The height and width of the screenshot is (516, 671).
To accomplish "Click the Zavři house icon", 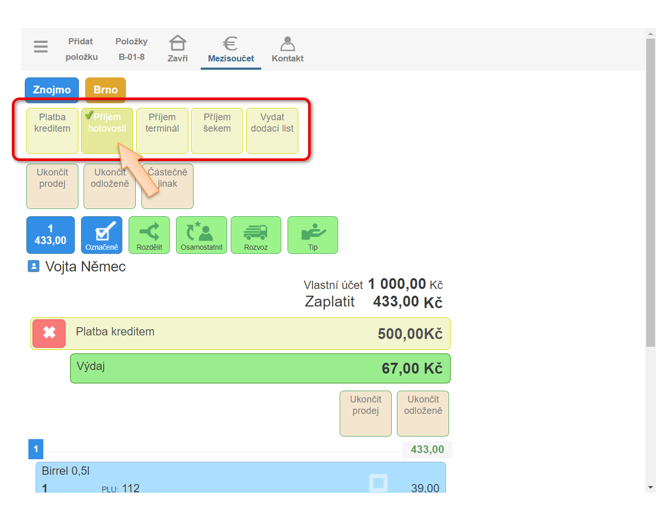I will (x=178, y=43).
